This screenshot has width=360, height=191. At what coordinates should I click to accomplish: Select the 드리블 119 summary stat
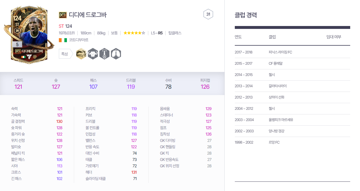[x=131, y=84]
